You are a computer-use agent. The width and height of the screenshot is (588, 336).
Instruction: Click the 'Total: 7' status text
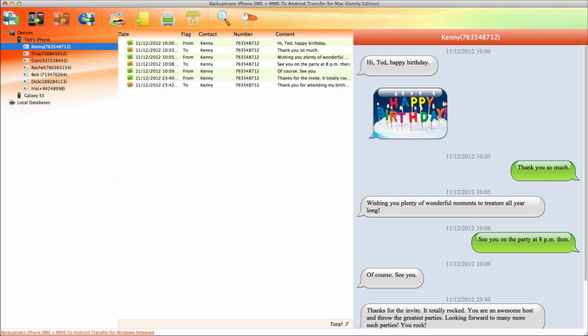pyautogui.click(x=339, y=324)
